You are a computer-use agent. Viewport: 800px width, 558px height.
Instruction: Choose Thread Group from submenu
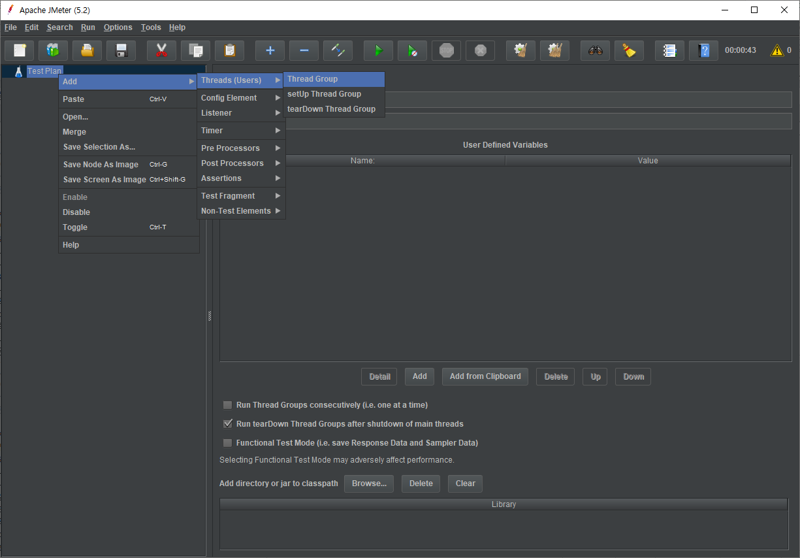(x=334, y=79)
